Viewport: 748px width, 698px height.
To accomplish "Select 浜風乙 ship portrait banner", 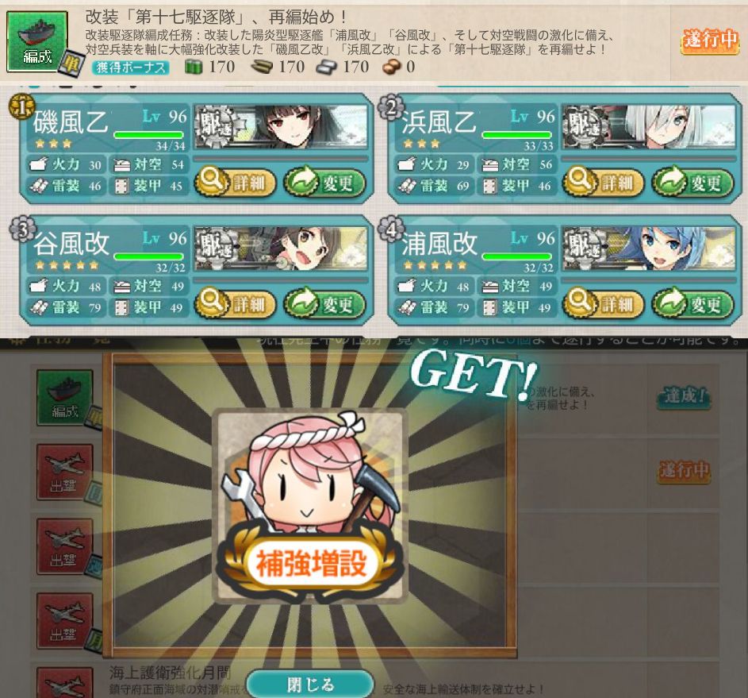I will coord(650,126).
